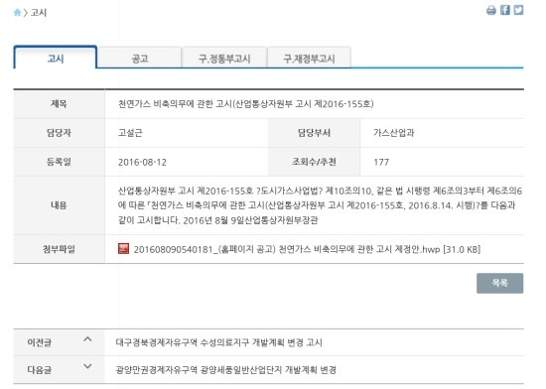Click down chevron beside 다음글
Viewport: 546px width, 389px height.
click(87, 366)
